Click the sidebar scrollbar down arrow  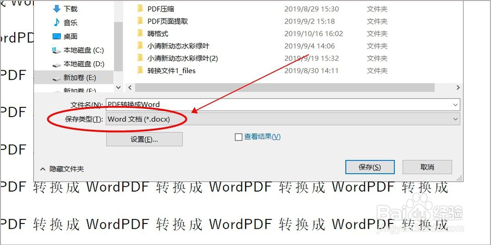tap(118, 88)
